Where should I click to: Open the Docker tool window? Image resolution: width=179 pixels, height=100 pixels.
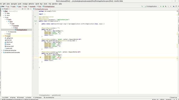click(x=29, y=97)
